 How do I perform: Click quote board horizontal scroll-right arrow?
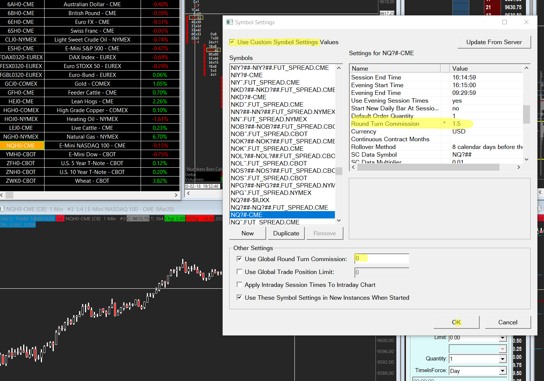176,195
